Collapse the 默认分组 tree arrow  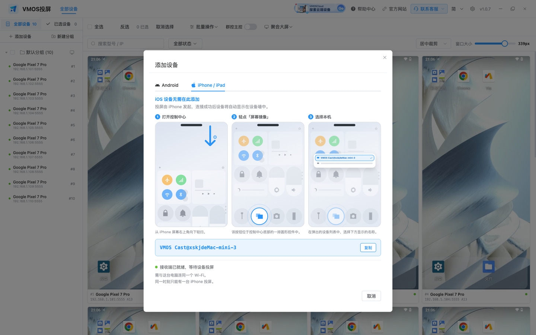[x=6, y=52]
